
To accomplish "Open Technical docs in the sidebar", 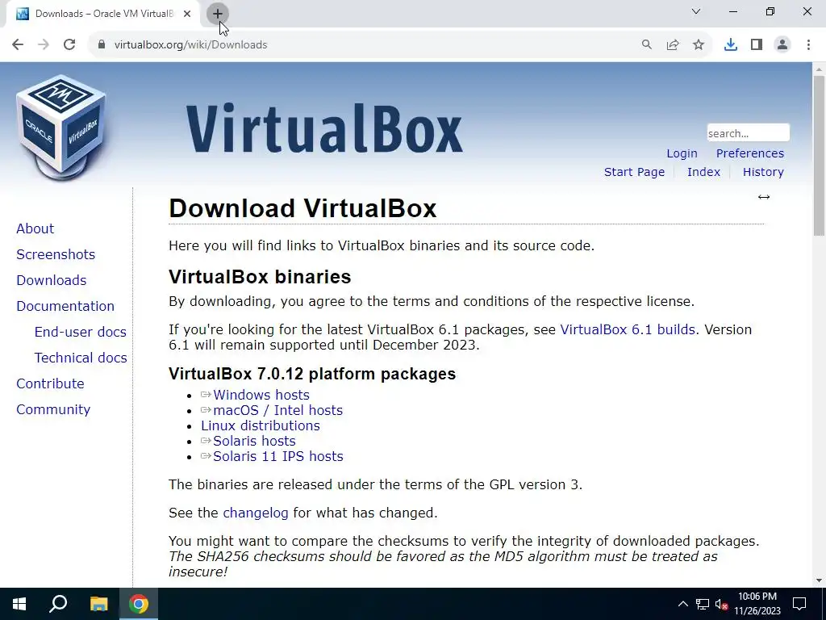I will coord(81,358).
